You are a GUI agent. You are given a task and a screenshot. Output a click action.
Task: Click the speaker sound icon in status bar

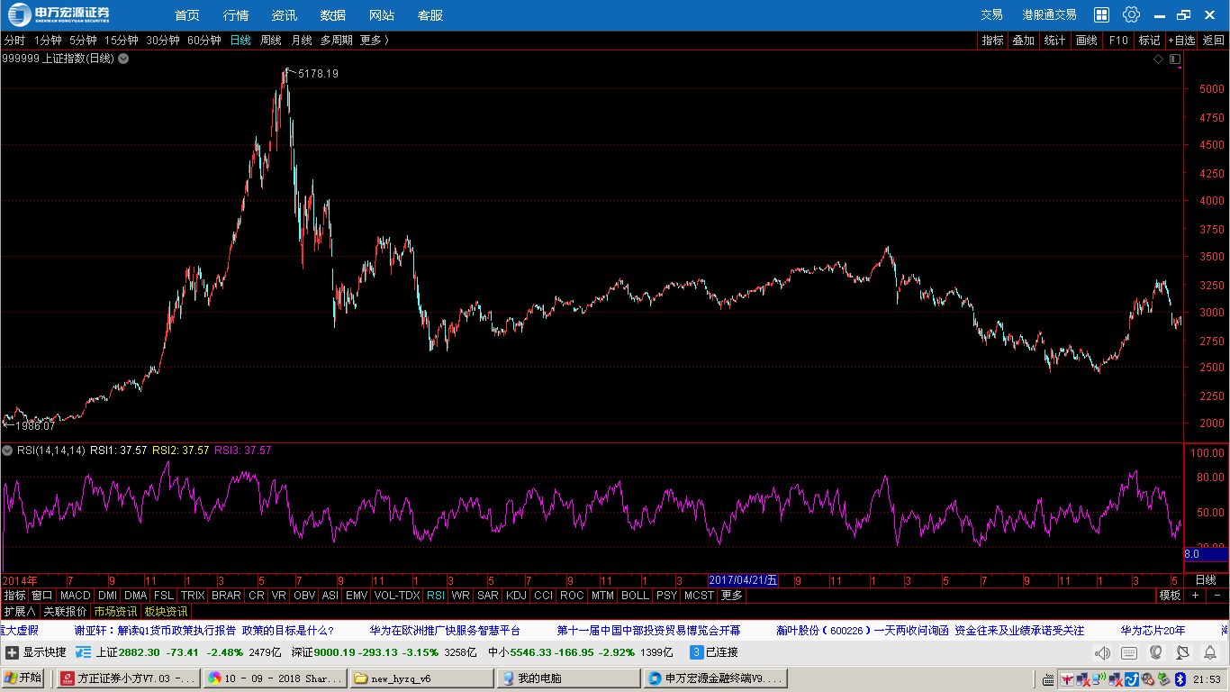click(1102, 652)
